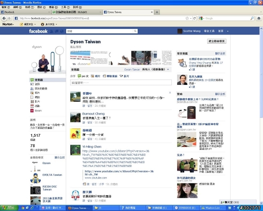Choose the photo share option icon

[x=92, y=76]
